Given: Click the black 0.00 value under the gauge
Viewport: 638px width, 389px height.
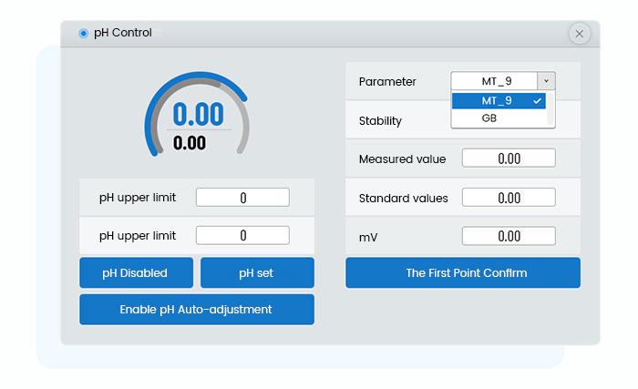Looking at the screenshot, I should pyautogui.click(x=190, y=143).
